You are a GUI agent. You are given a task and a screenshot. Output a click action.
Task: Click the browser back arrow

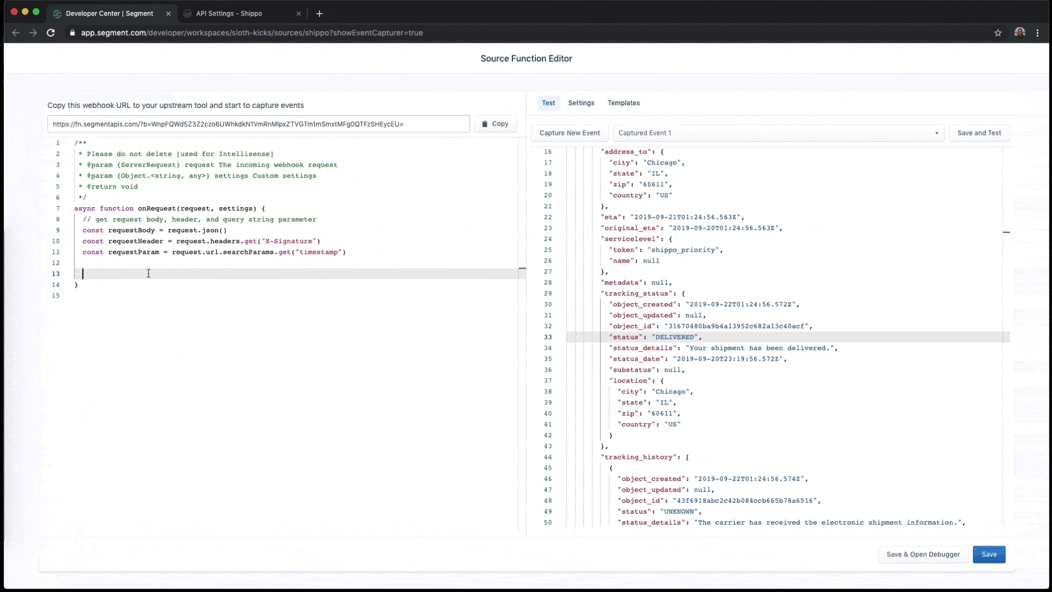click(16, 33)
